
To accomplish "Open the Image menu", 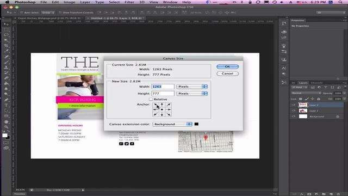I will tap(70, 2).
